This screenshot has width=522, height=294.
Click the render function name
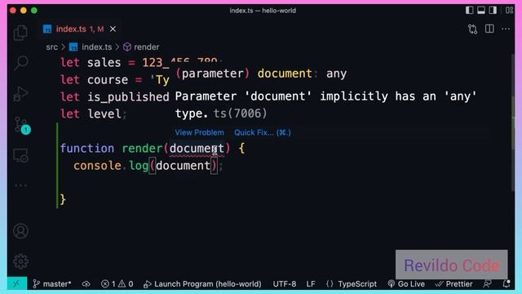pyautogui.click(x=142, y=149)
